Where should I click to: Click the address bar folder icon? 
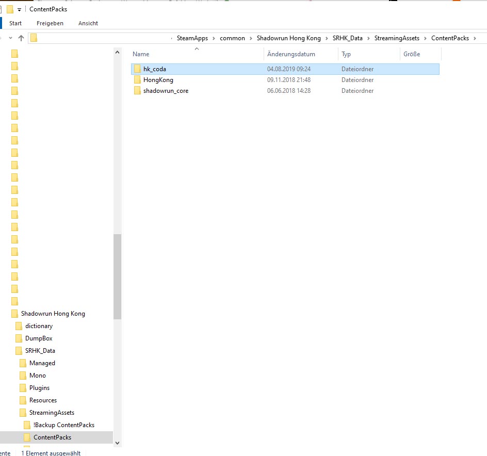click(x=34, y=38)
